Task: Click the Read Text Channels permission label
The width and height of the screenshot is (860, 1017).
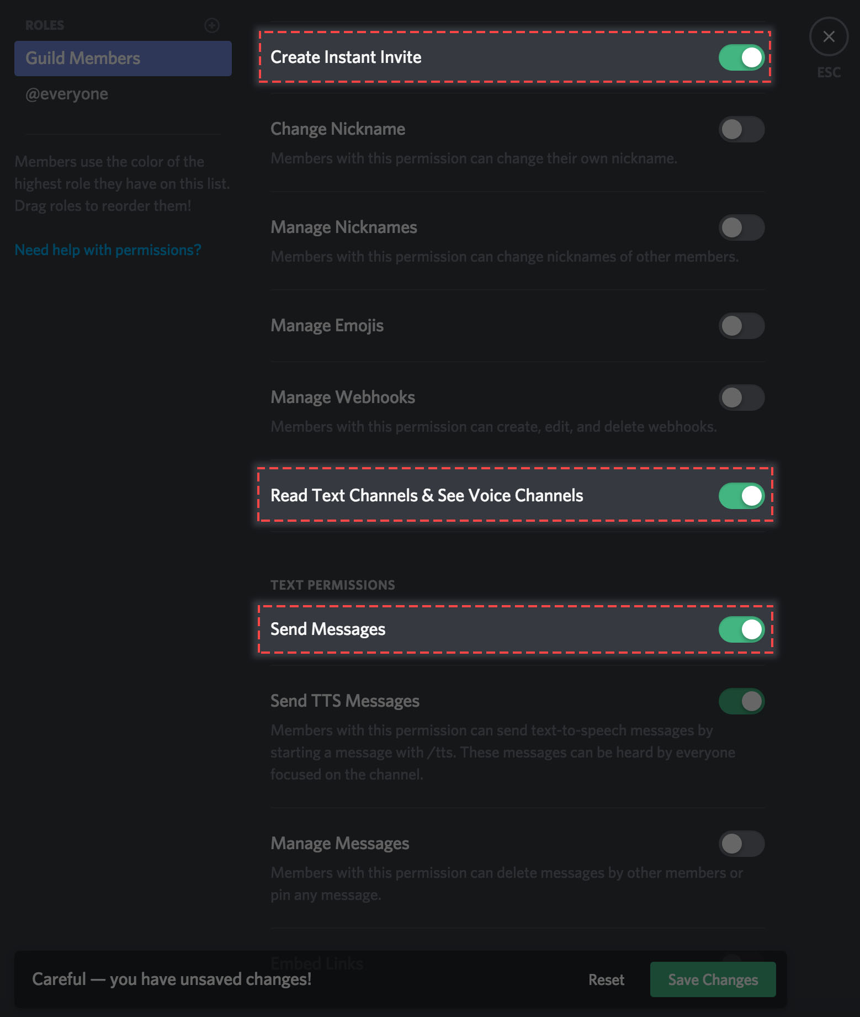Action: [x=427, y=496]
